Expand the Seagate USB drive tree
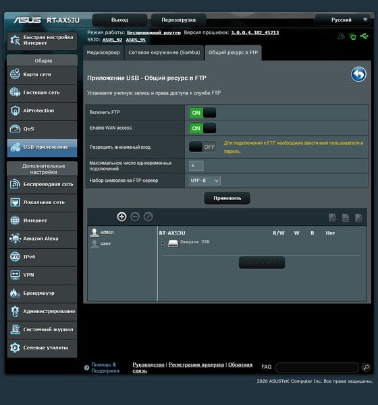The image size is (378, 405). tap(163, 243)
